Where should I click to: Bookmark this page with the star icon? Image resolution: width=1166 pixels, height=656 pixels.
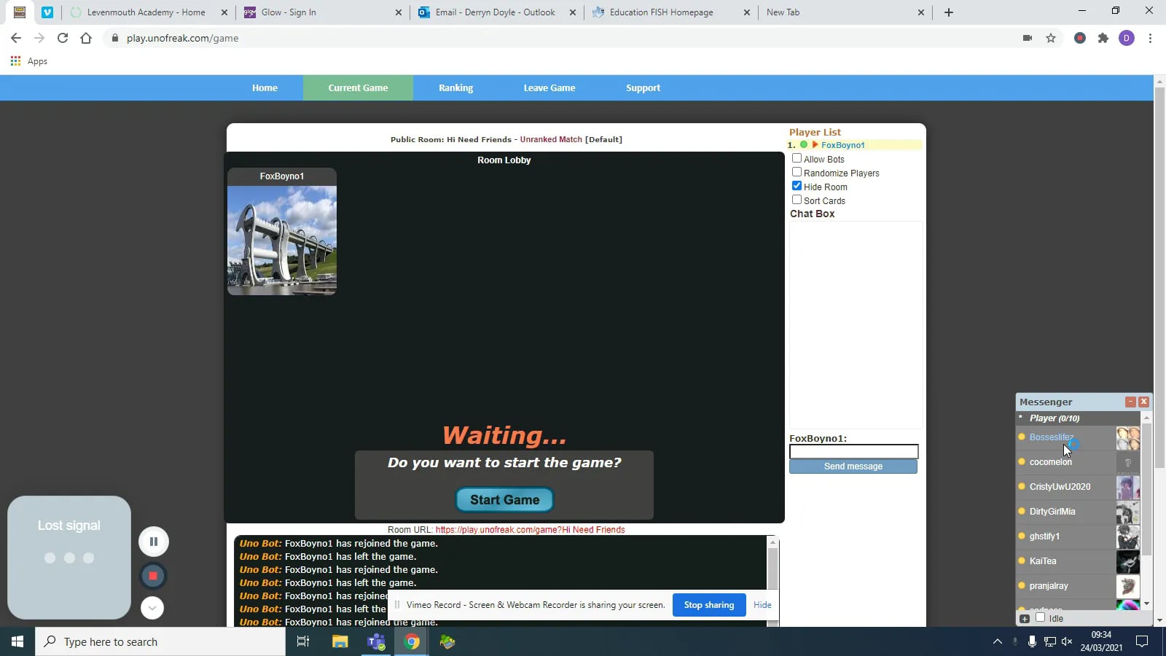click(x=1050, y=38)
